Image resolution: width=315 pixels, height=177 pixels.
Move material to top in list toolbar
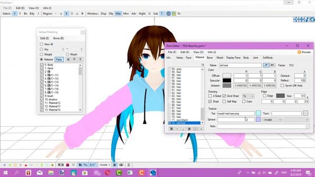pos(171,129)
